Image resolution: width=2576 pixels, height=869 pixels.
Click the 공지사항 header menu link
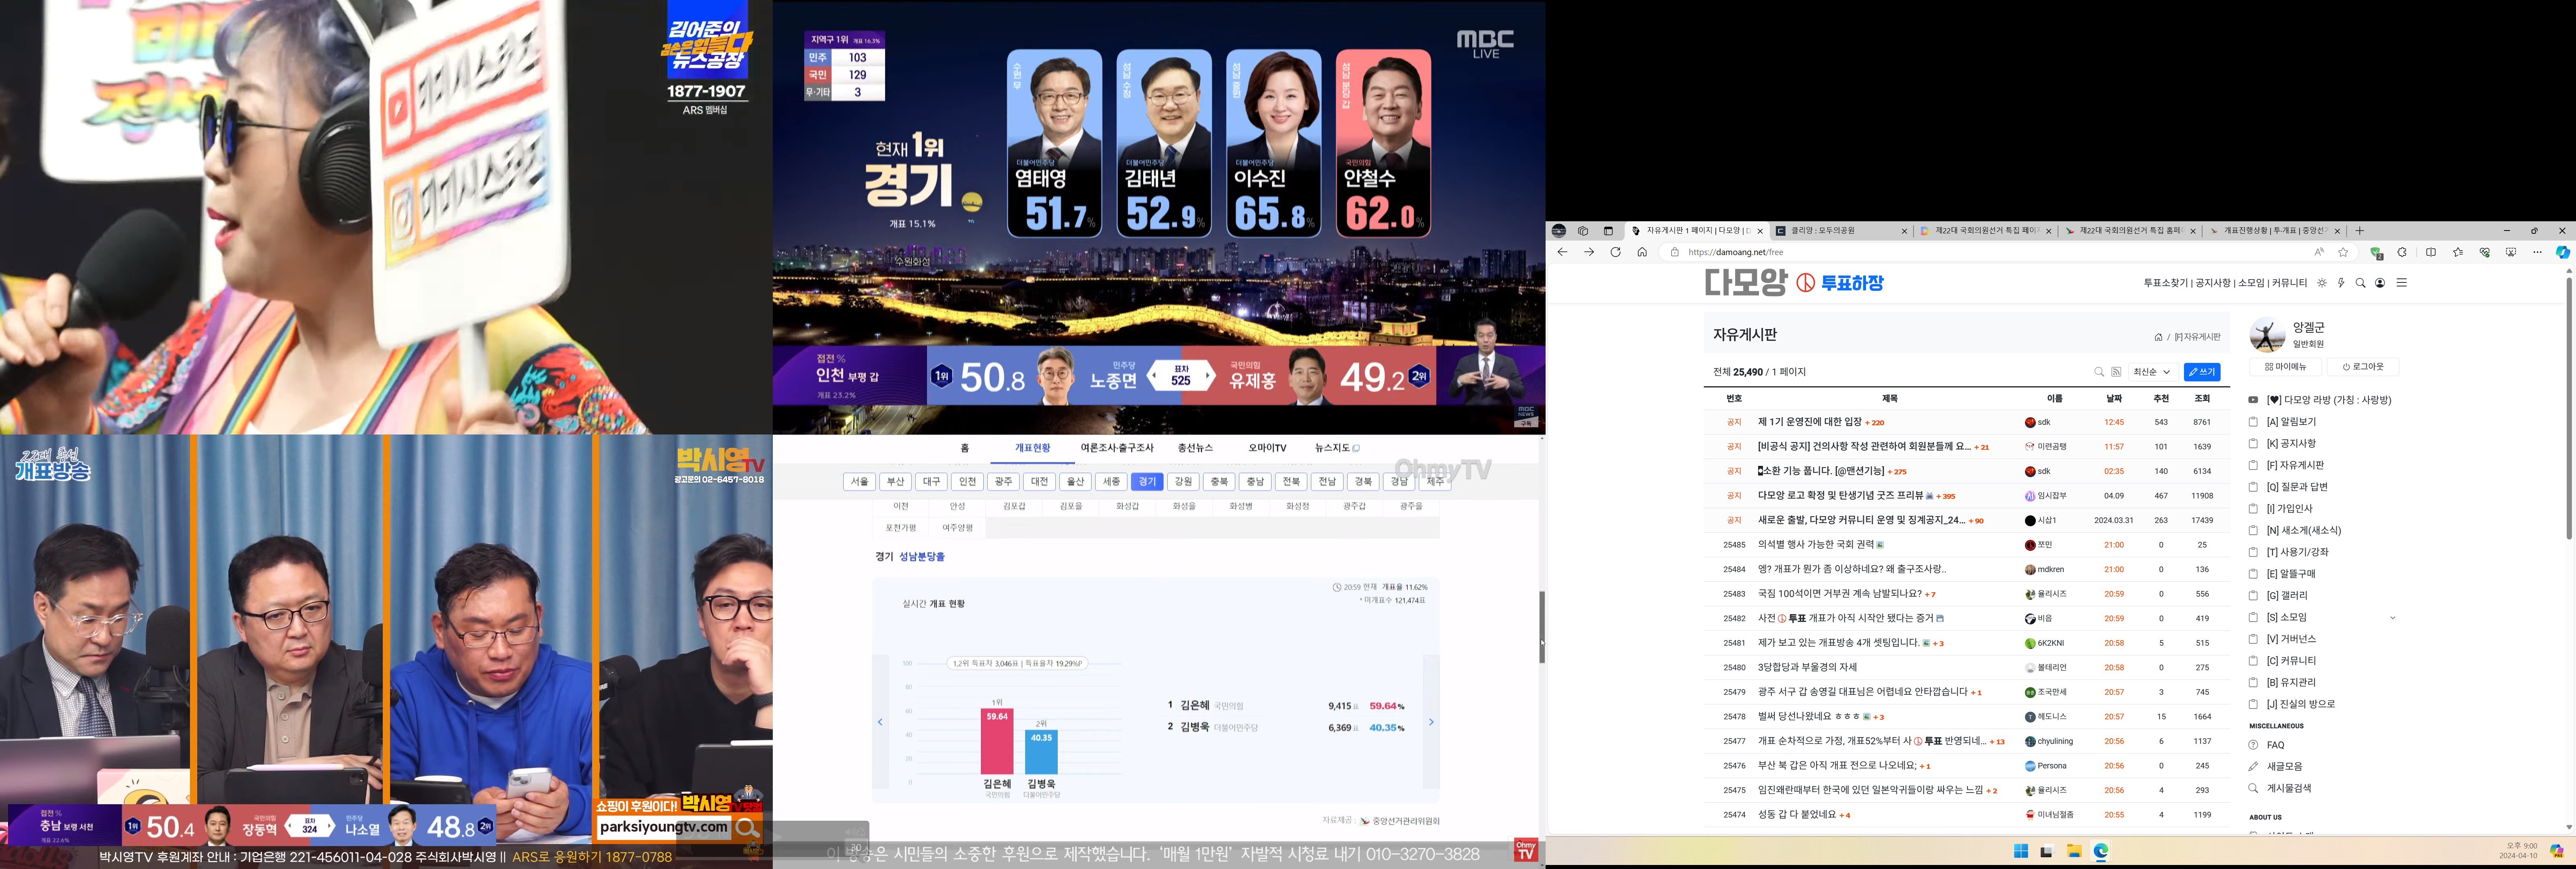pos(2213,283)
